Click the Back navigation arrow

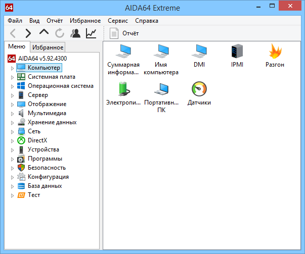click(13, 33)
